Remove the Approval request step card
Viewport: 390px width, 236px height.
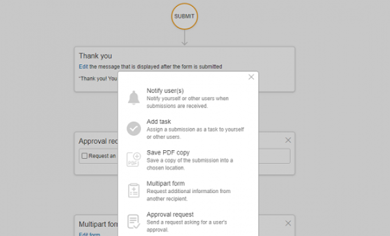[x=288, y=140]
